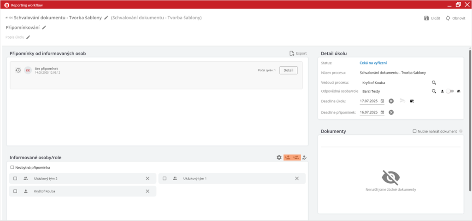
Task: Export comments using the Export button
Action: 298,53
